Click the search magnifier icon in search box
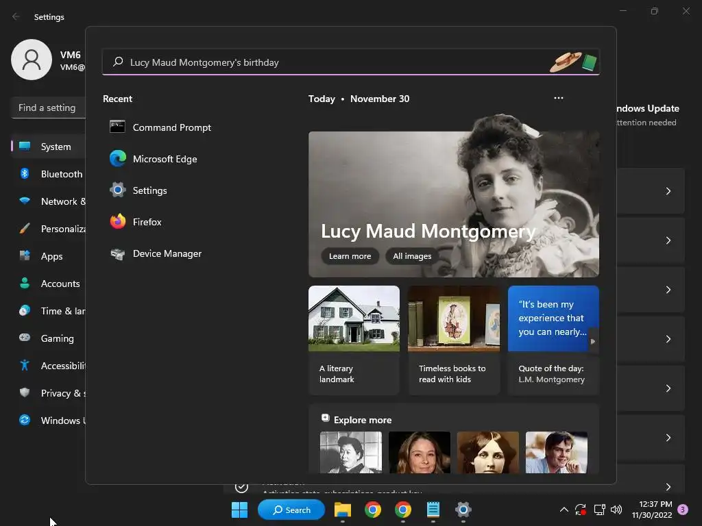This screenshot has height=526, width=702. [x=118, y=62]
